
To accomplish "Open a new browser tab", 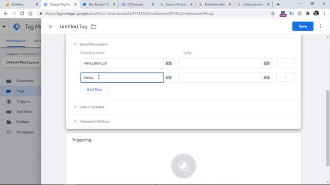I will click(278, 4).
